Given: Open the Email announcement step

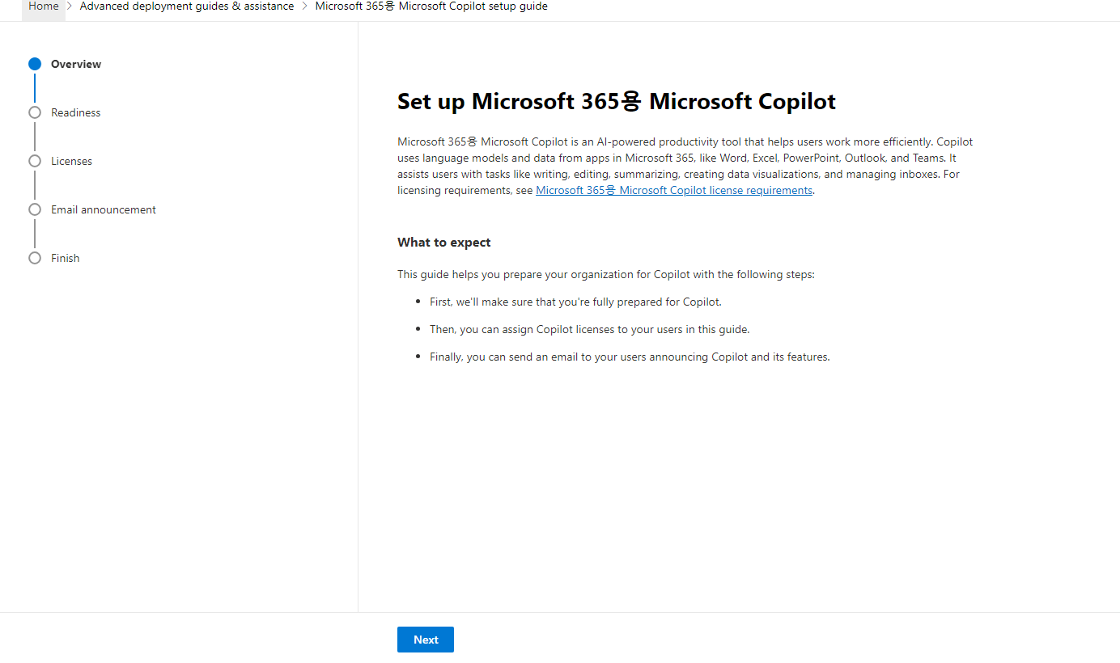Looking at the screenshot, I should pyautogui.click(x=104, y=209).
